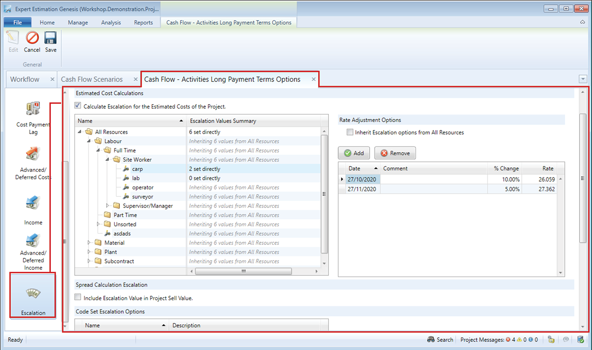
Task: Open the Analysis ribbon tab
Action: click(x=111, y=23)
